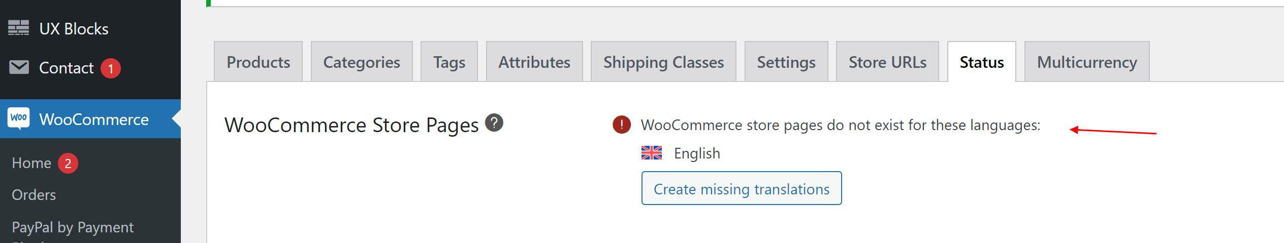Click the UX Blocks grid icon

[19, 28]
